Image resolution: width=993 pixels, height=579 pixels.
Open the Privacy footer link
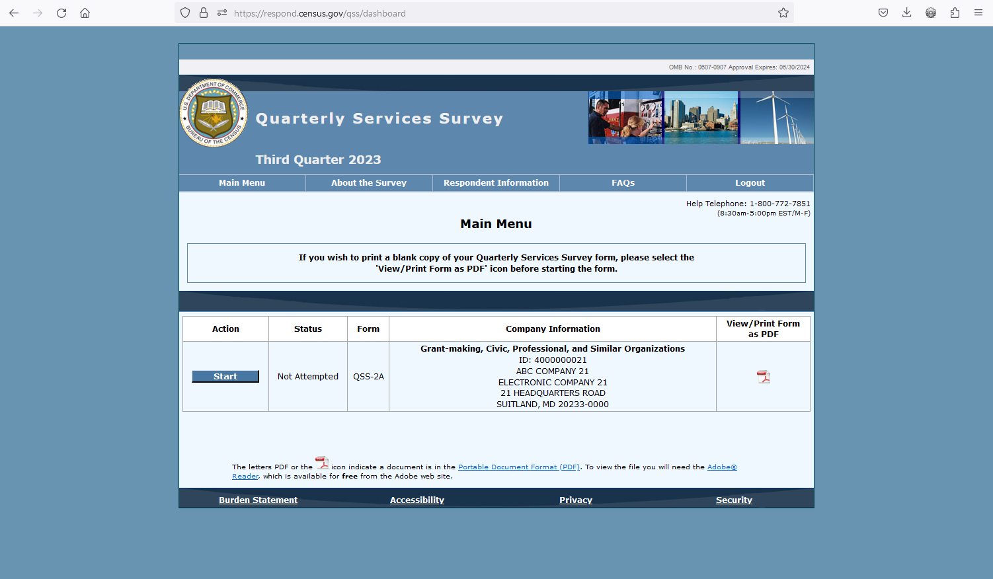tap(576, 500)
